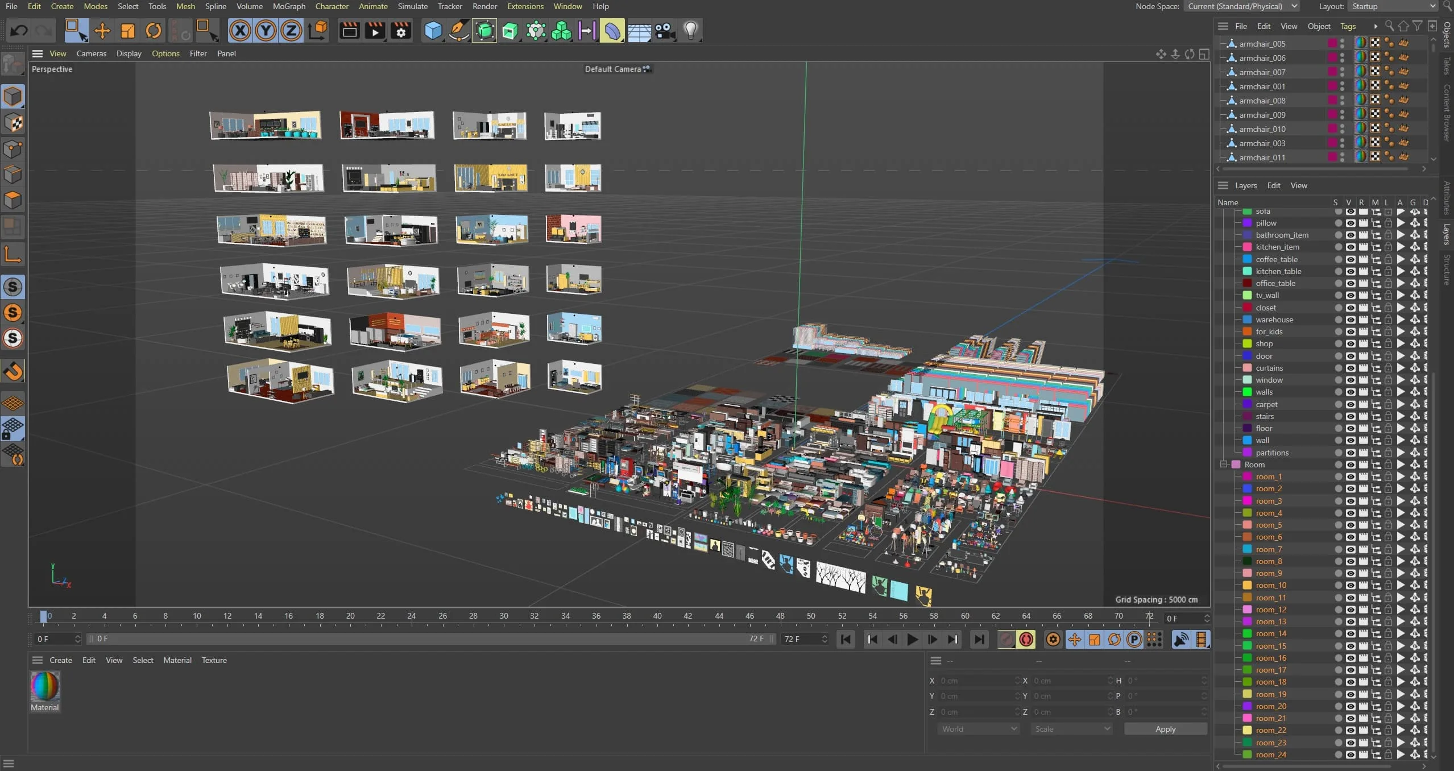Toggle the Y axis lock

click(266, 31)
